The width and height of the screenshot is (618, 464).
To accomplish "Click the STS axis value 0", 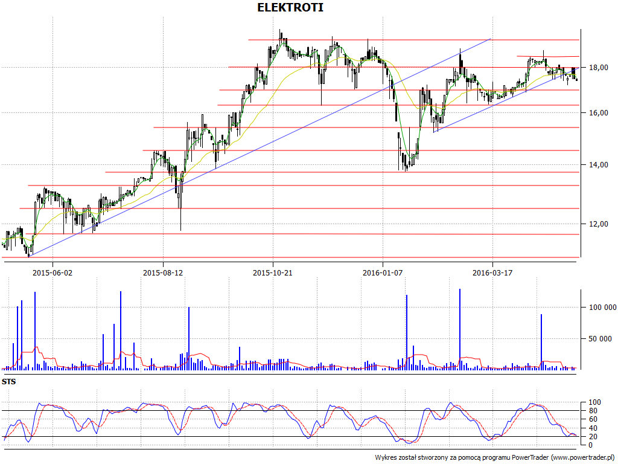I will coord(590,445).
